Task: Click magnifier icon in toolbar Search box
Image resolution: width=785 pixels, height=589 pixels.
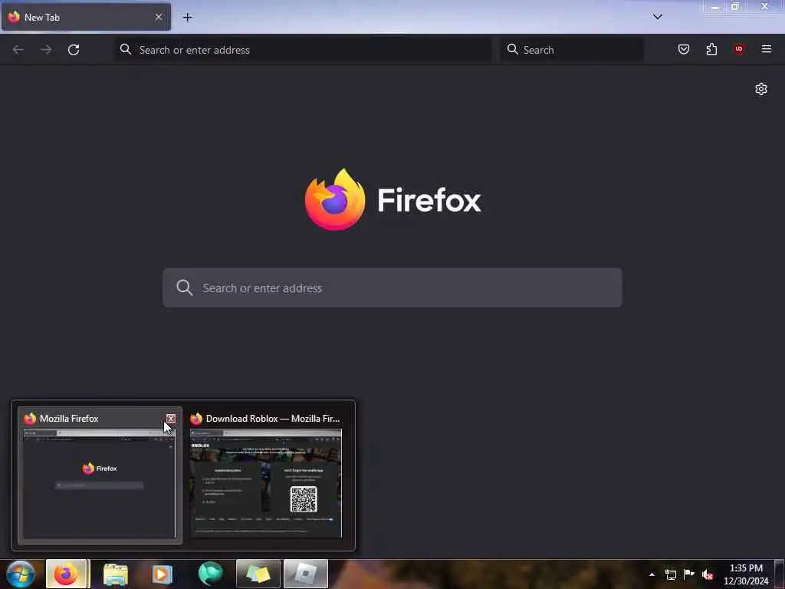Action: 512,49
